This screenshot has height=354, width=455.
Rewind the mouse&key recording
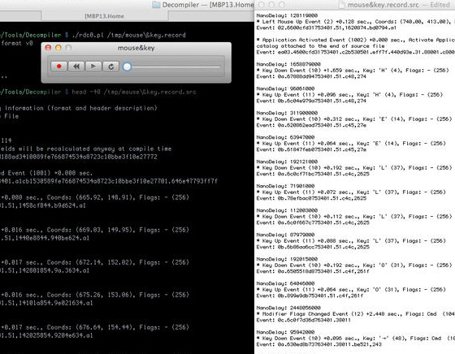tap(76, 67)
